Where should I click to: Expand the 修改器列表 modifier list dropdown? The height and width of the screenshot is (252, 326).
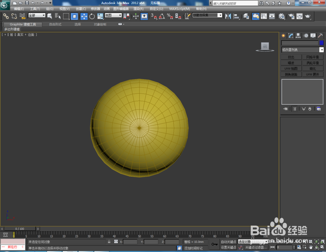click(x=303, y=50)
